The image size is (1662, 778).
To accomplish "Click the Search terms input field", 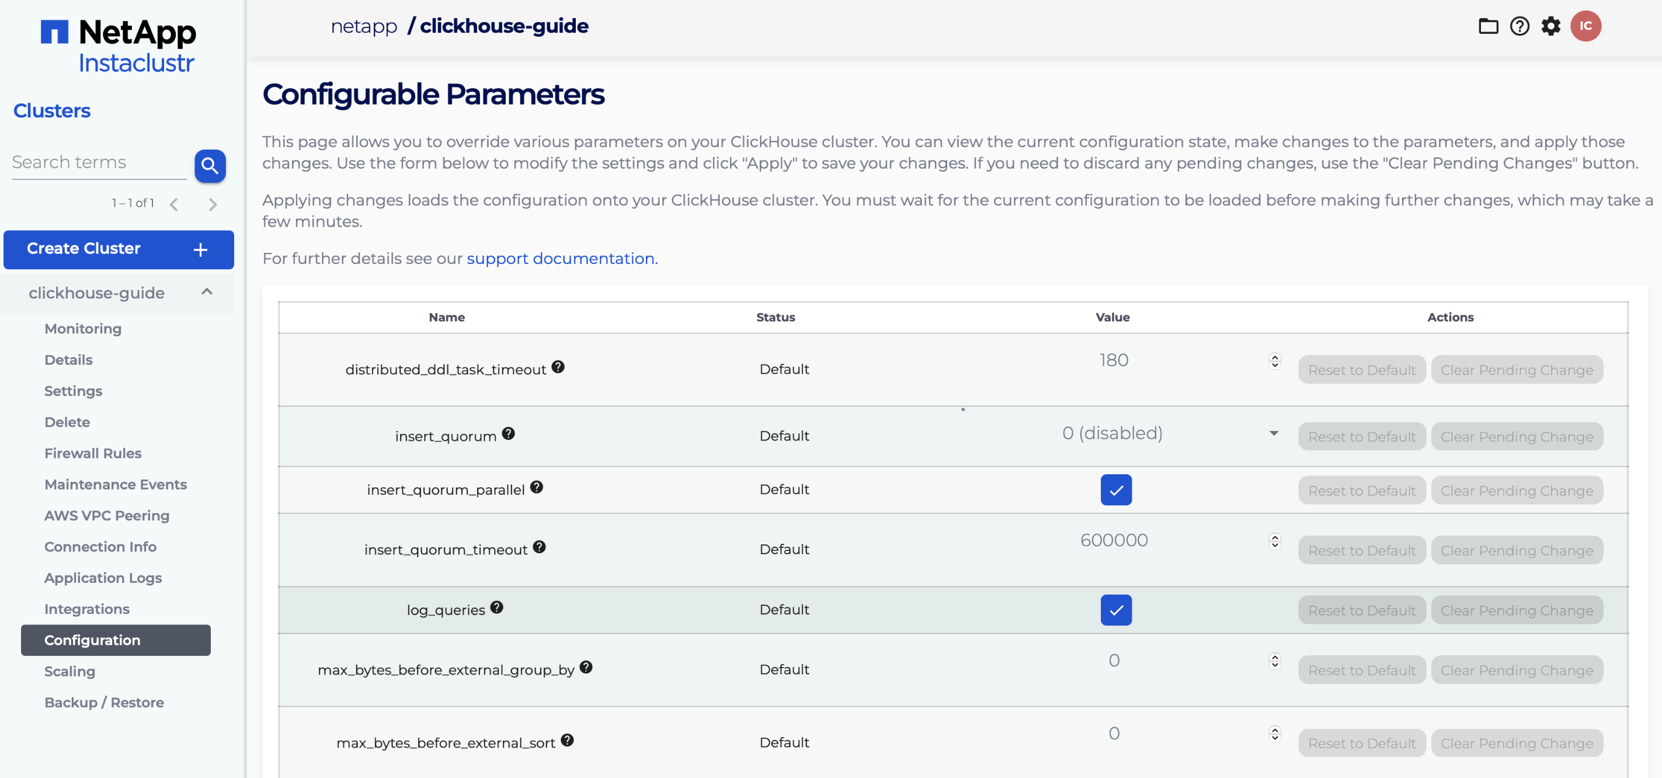I will [x=98, y=162].
